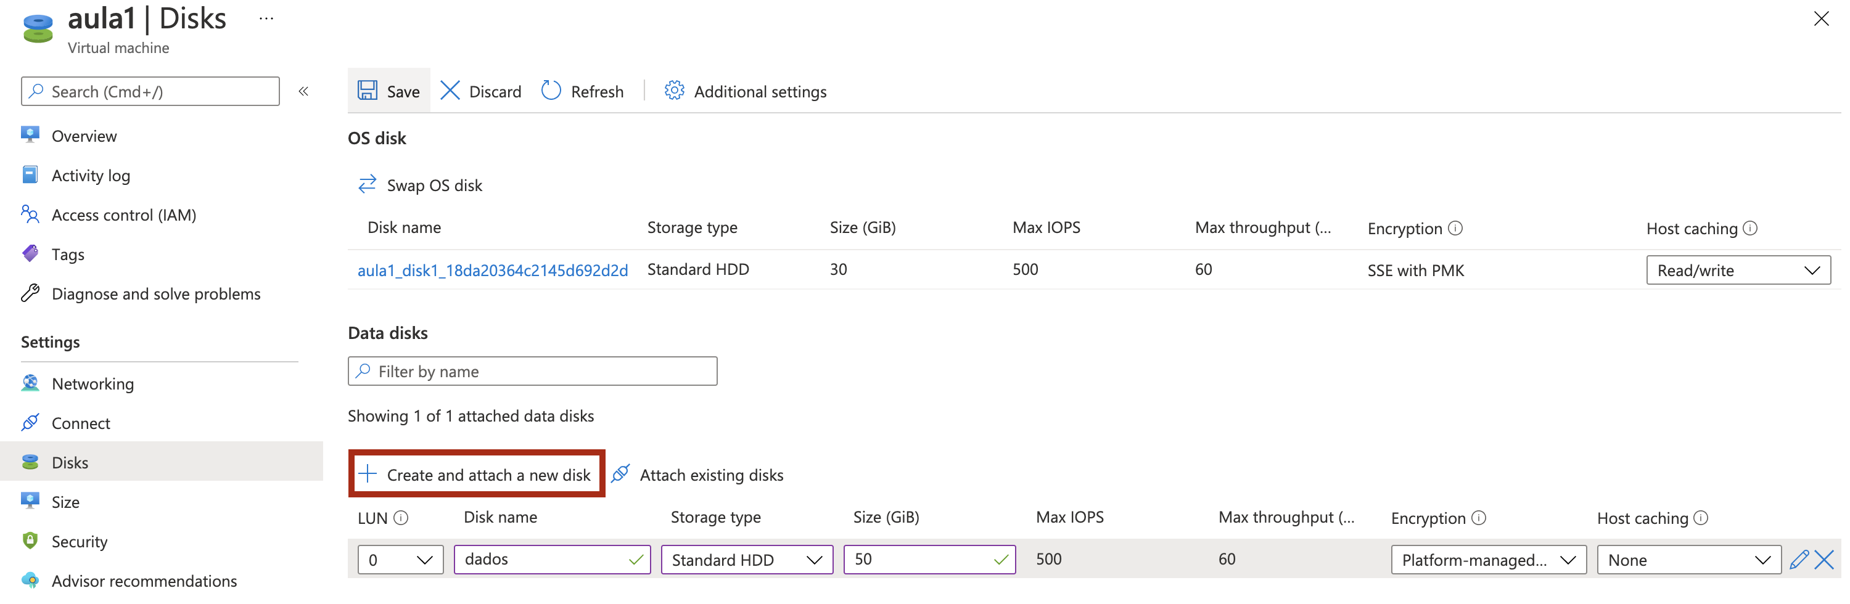
Task: Open Additional settings gear
Action: pos(675,91)
